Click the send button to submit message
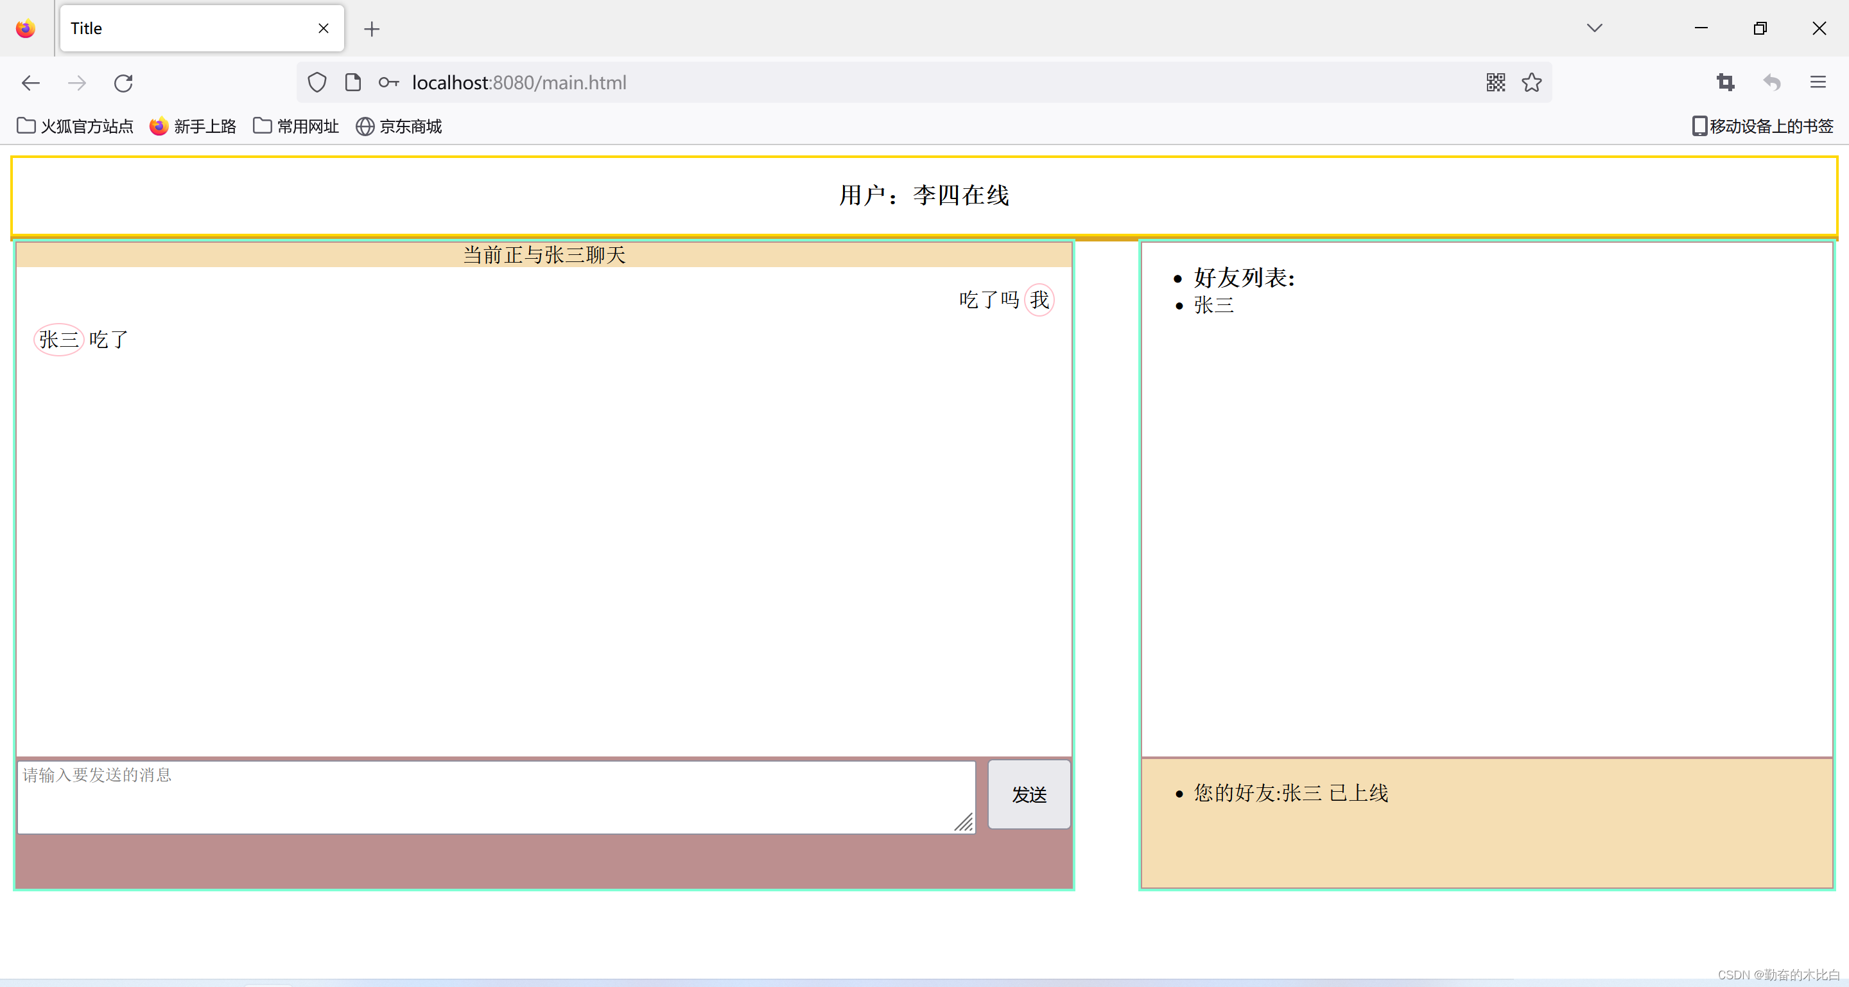Image resolution: width=1849 pixels, height=987 pixels. (x=1029, y=795)
